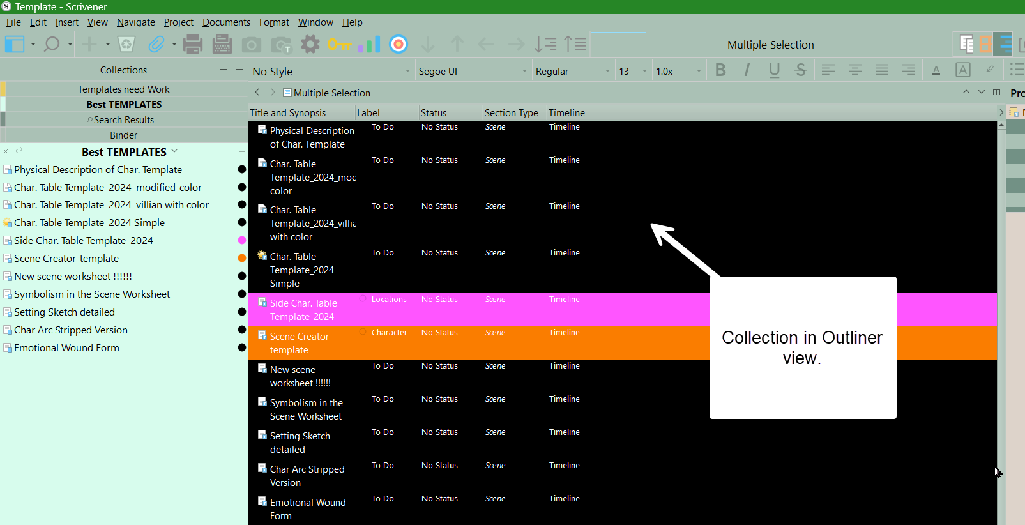Select the Binder collection tab
Image resolution: width=1025 pixels, height=525 pixels.
(123, 135)
